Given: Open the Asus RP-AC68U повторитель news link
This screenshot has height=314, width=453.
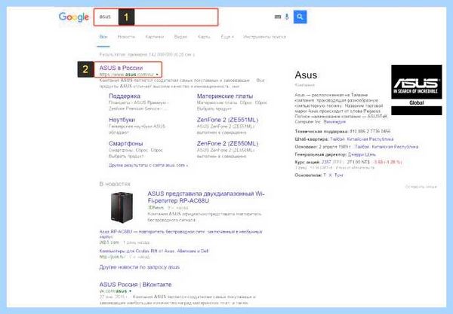Looking at the screenshot, I should 181,233.
